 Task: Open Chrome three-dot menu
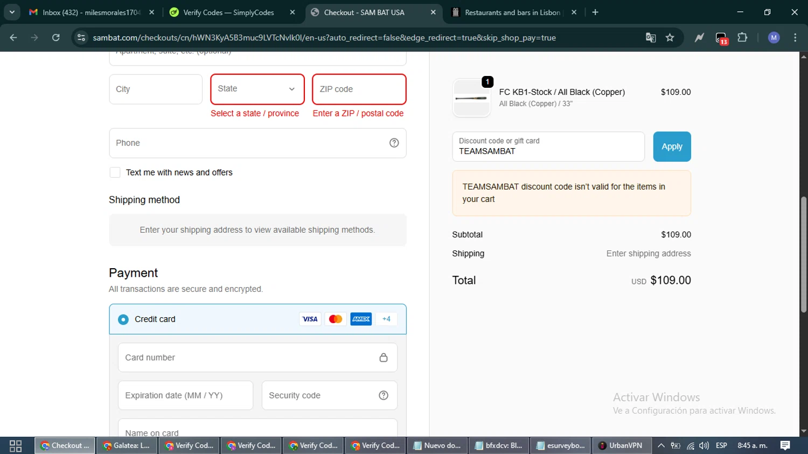tap(795, 38)
